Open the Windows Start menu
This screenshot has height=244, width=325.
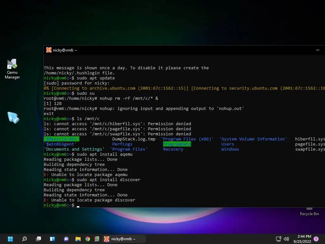[x=10, y=239]
